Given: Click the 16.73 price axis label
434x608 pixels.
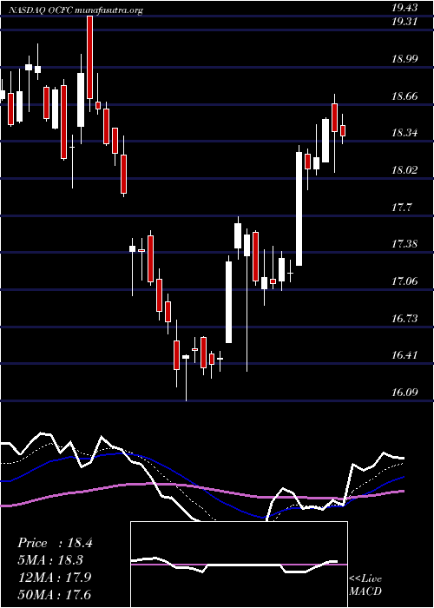Looking at the screenshot, I should [x=404, y=319].
